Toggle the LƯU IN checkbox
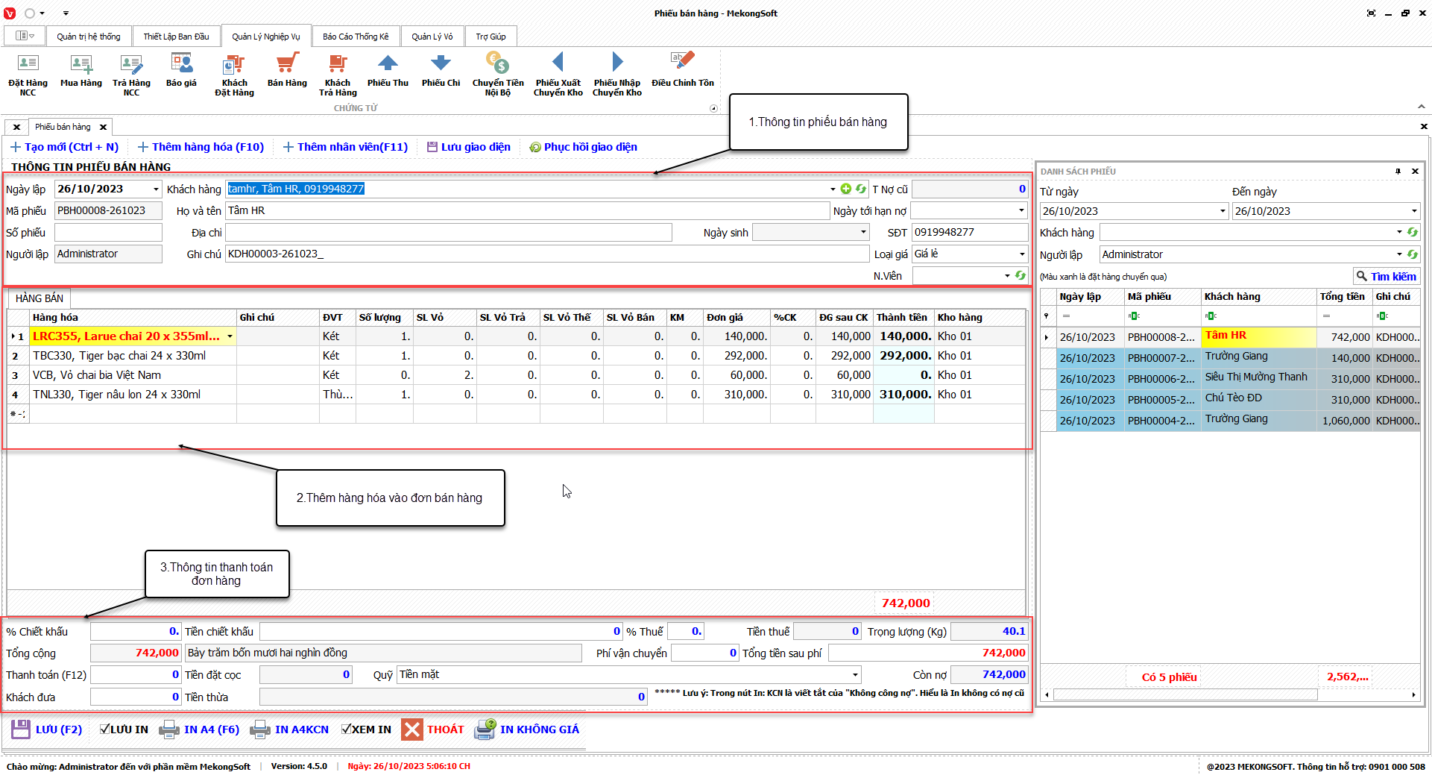 (x=105, y=729)
